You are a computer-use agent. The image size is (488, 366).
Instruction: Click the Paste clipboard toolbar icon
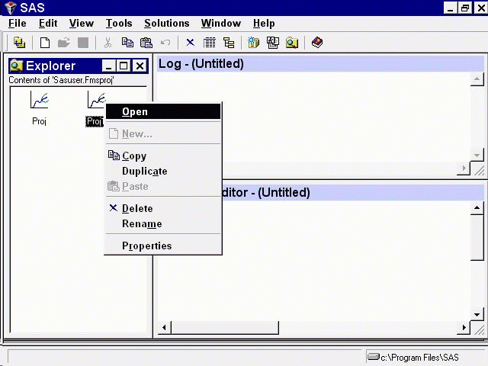146,43
